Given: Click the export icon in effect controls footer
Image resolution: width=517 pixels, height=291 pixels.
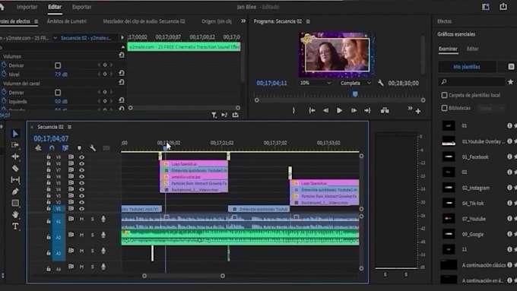Looking at the screenshot, I should [236, 115].
